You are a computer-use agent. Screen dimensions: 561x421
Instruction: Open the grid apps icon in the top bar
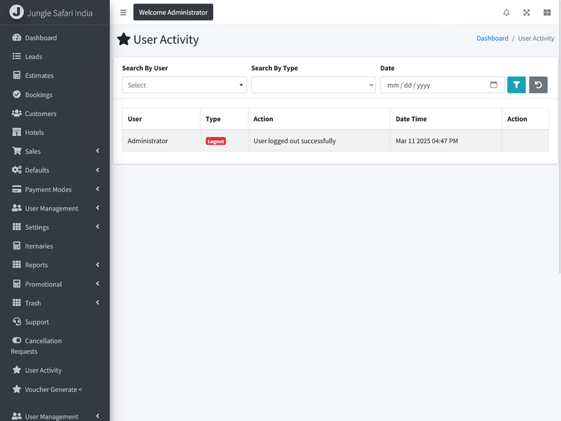(547, 12)
